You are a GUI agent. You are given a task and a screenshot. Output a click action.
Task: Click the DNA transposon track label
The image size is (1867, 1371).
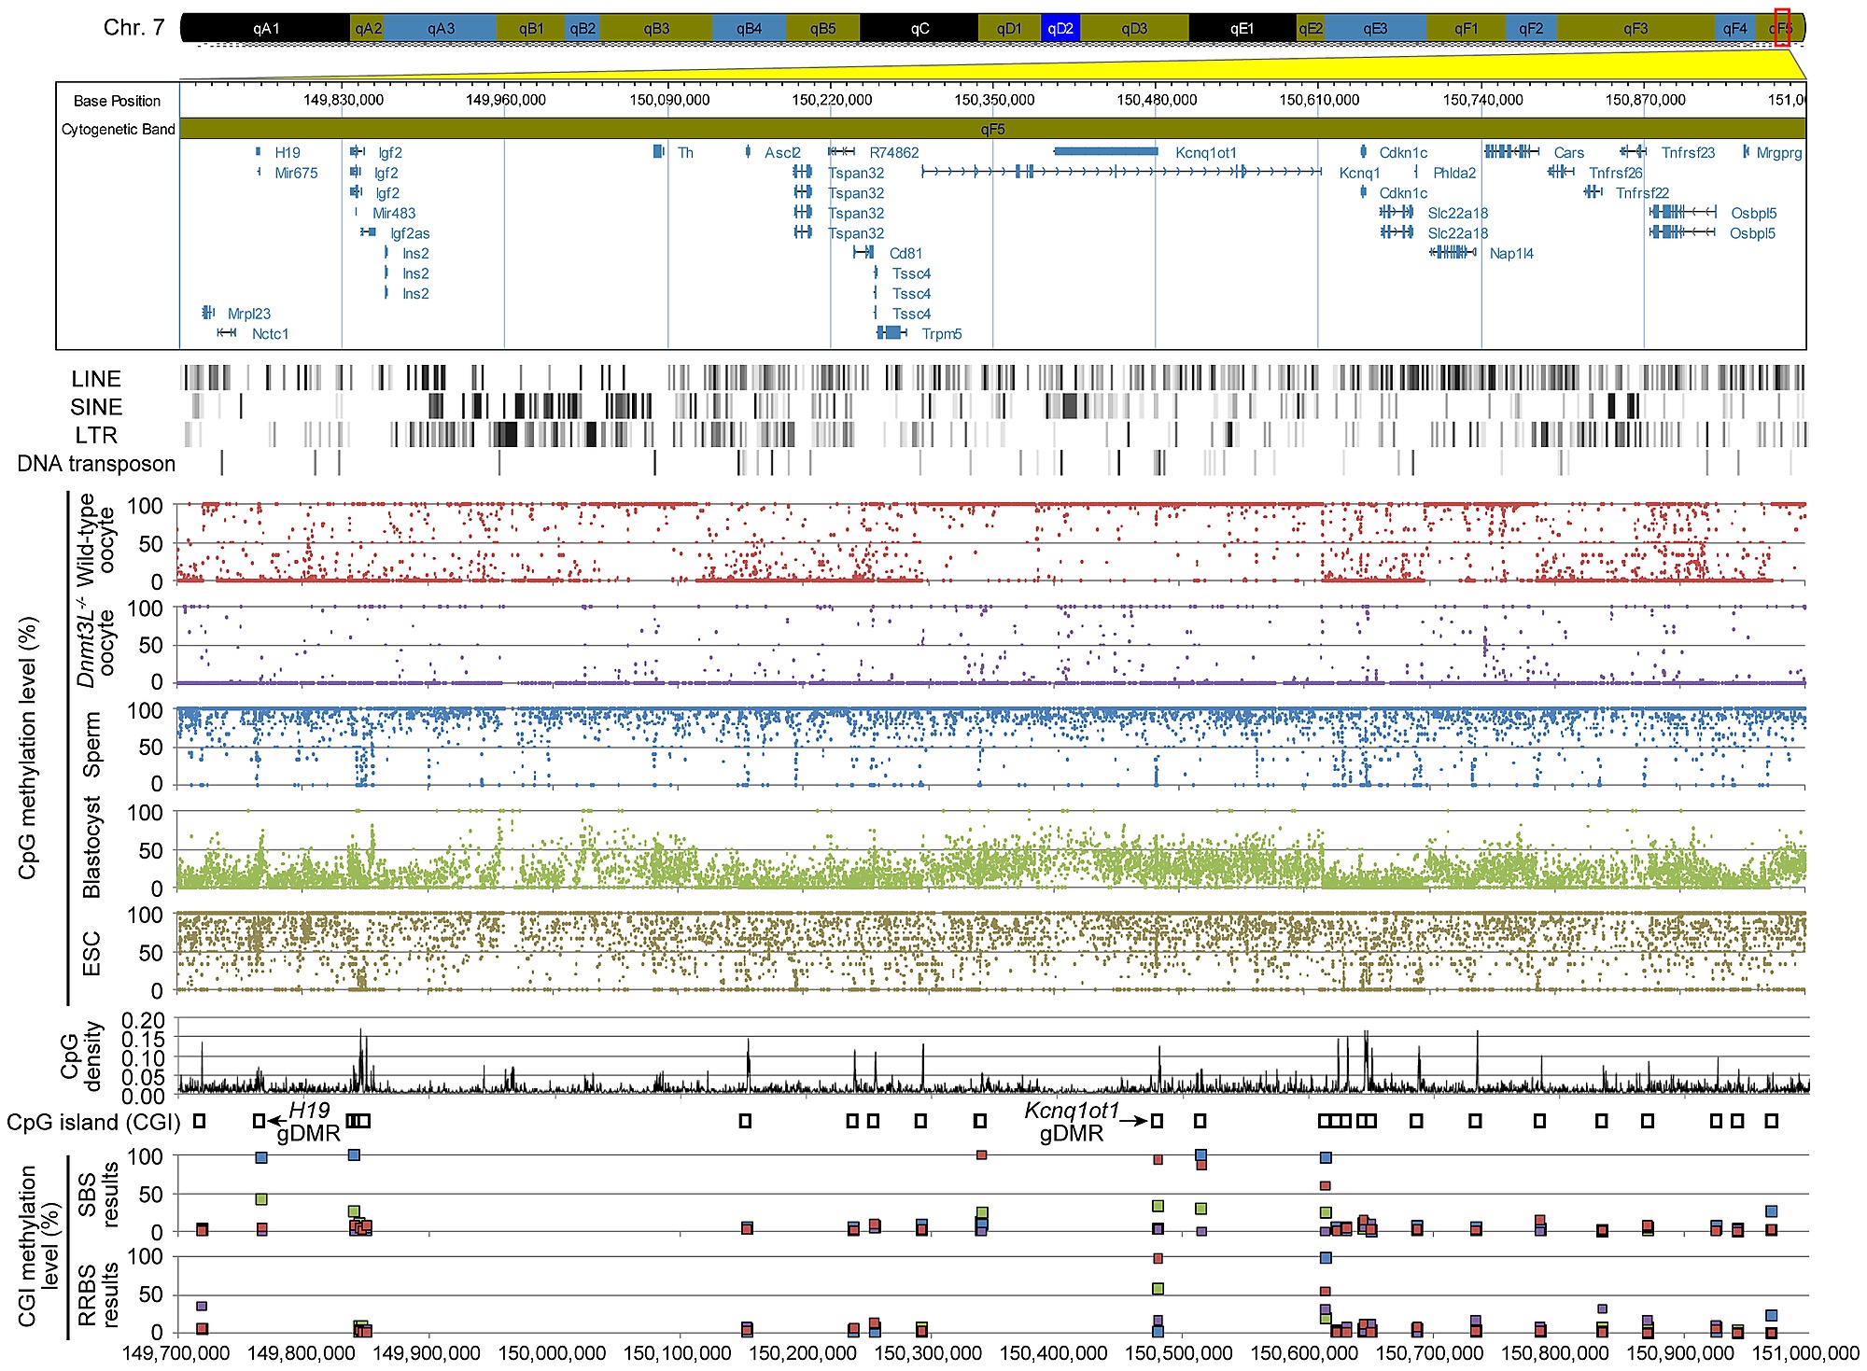pyautogui.click(x=96, y=464)
